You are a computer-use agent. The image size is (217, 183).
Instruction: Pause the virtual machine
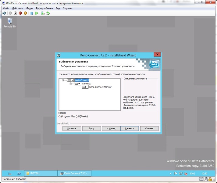tap(31, 13)
